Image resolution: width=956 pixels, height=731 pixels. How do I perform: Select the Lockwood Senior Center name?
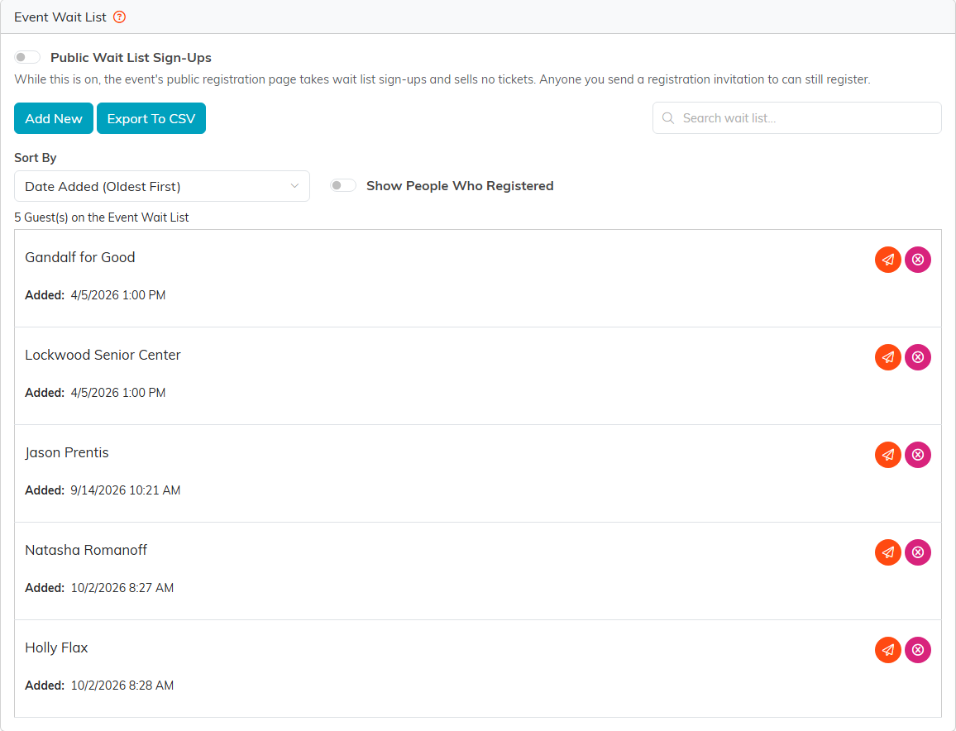[x=103, y=355]
